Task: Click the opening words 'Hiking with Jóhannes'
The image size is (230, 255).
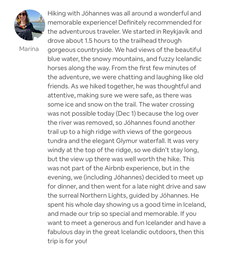Action: (x=78, y=13)
